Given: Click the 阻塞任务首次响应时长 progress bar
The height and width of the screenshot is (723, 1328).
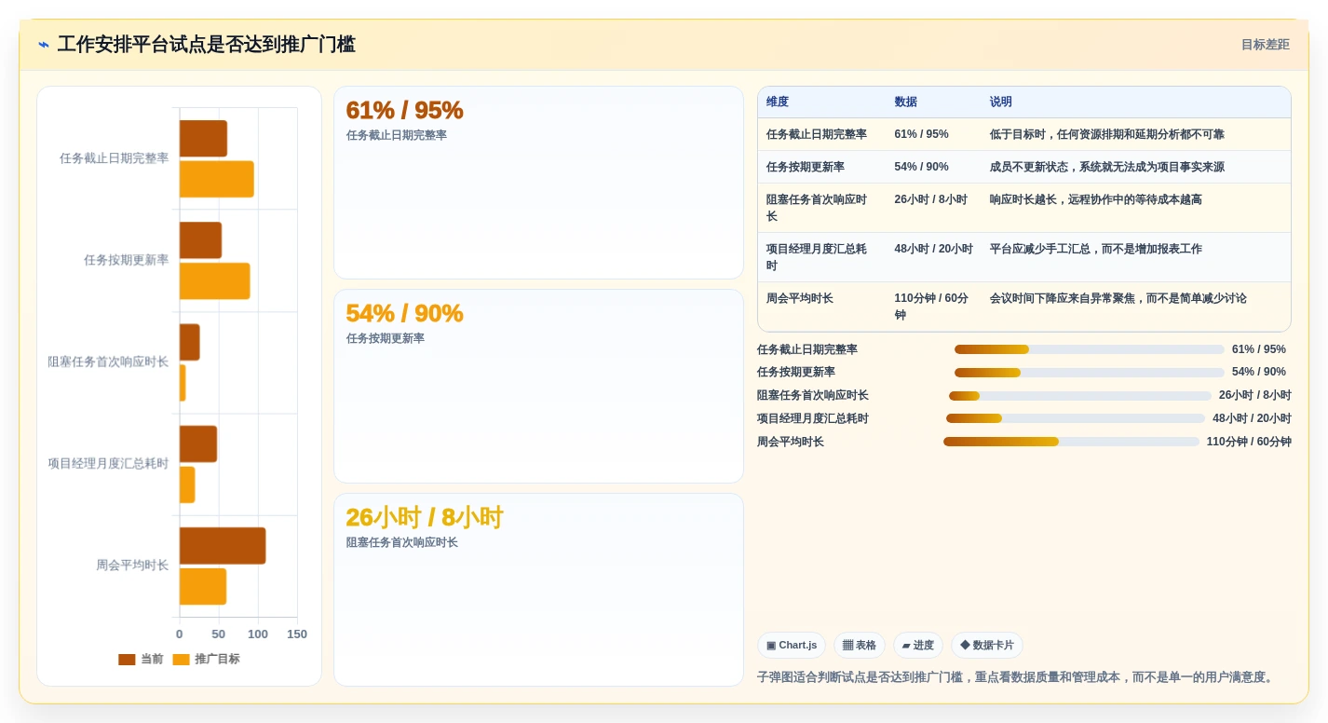Looking at the screenshot, I should click(1080, 396).
